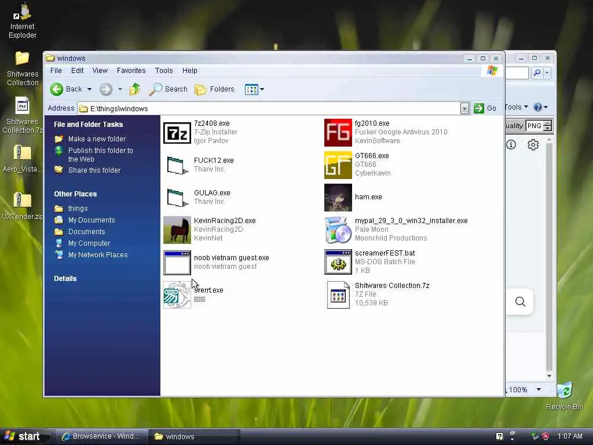
Task: Open the search options dropdown in background window
Action: tap(547, 72)
